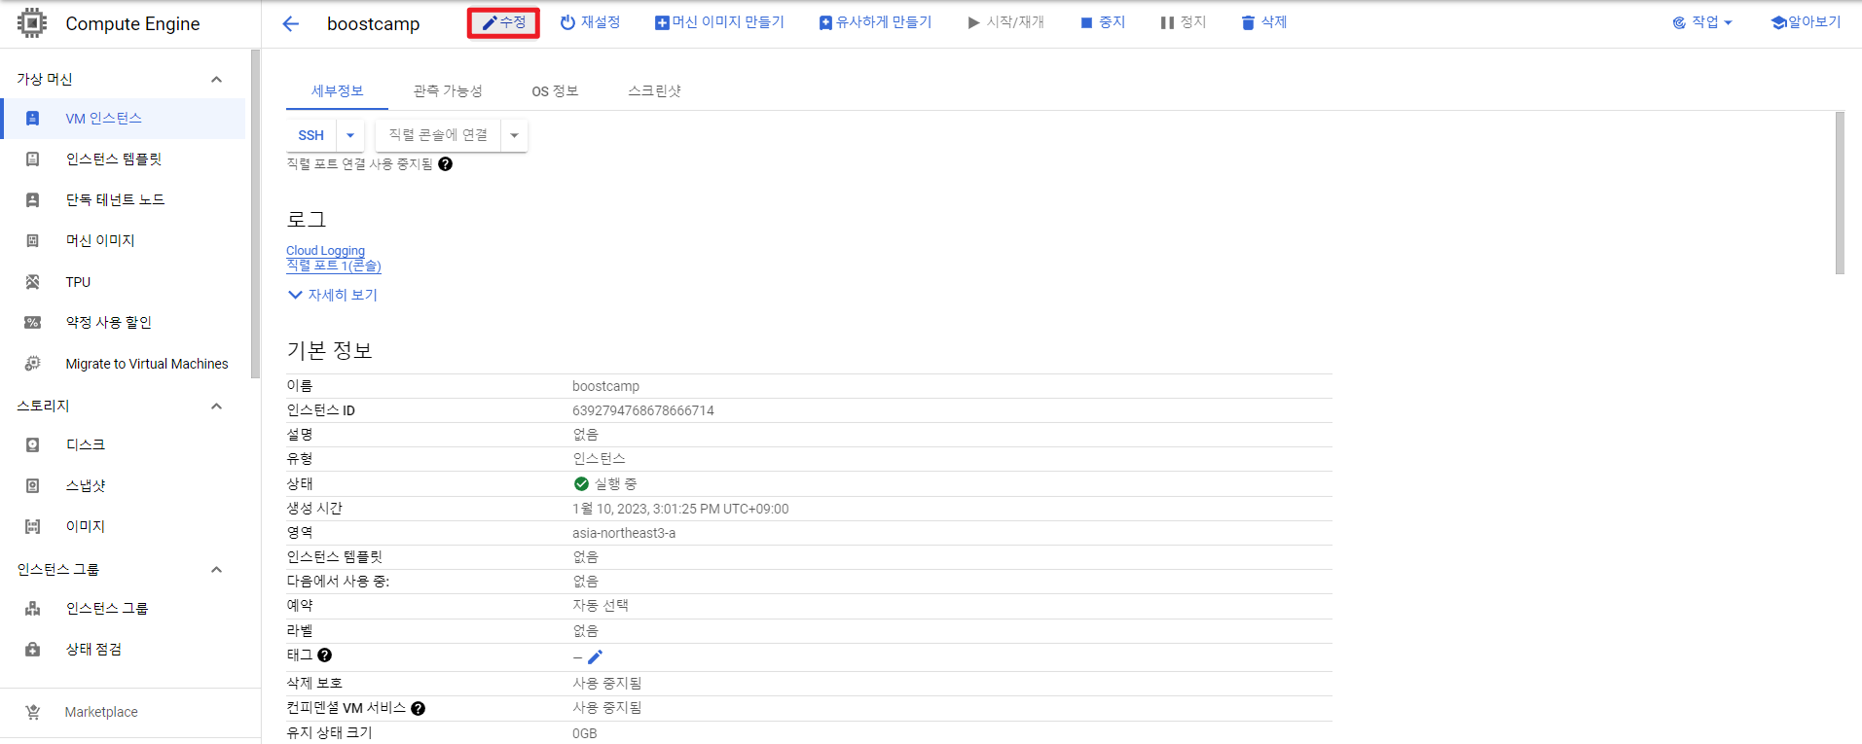Click the help icon beside 직렬 포트 연결

click(445, 164)
